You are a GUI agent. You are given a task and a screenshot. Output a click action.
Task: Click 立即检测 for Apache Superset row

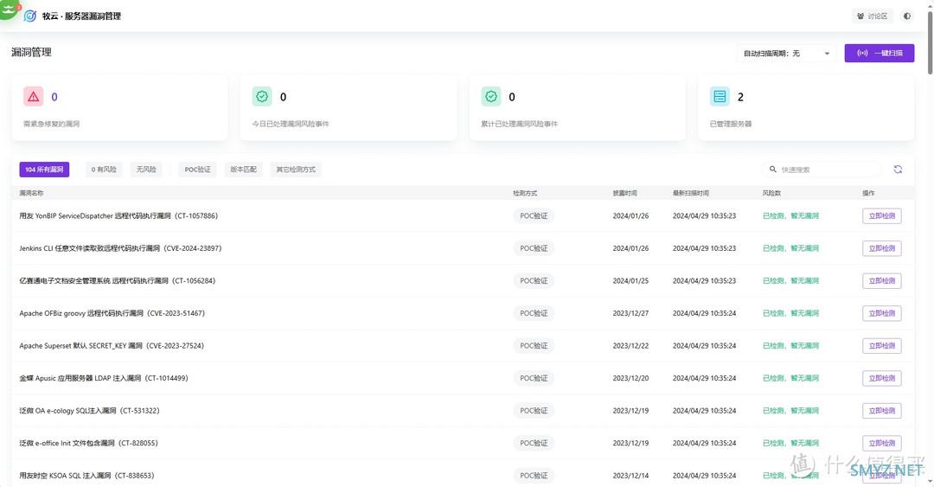[881, 346]
